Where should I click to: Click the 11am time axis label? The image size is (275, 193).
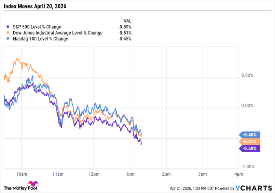click(58, 174)
